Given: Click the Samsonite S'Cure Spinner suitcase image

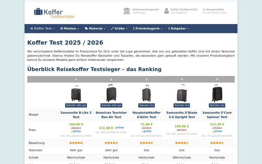Looking at the screenshot, I should pos(217,93).
